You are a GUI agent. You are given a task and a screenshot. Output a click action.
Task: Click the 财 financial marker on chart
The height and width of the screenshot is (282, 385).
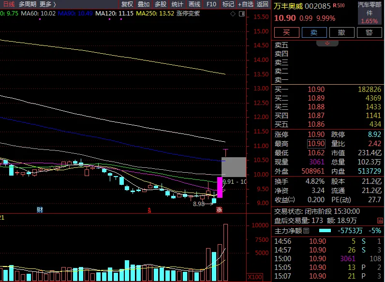(40, 210)
